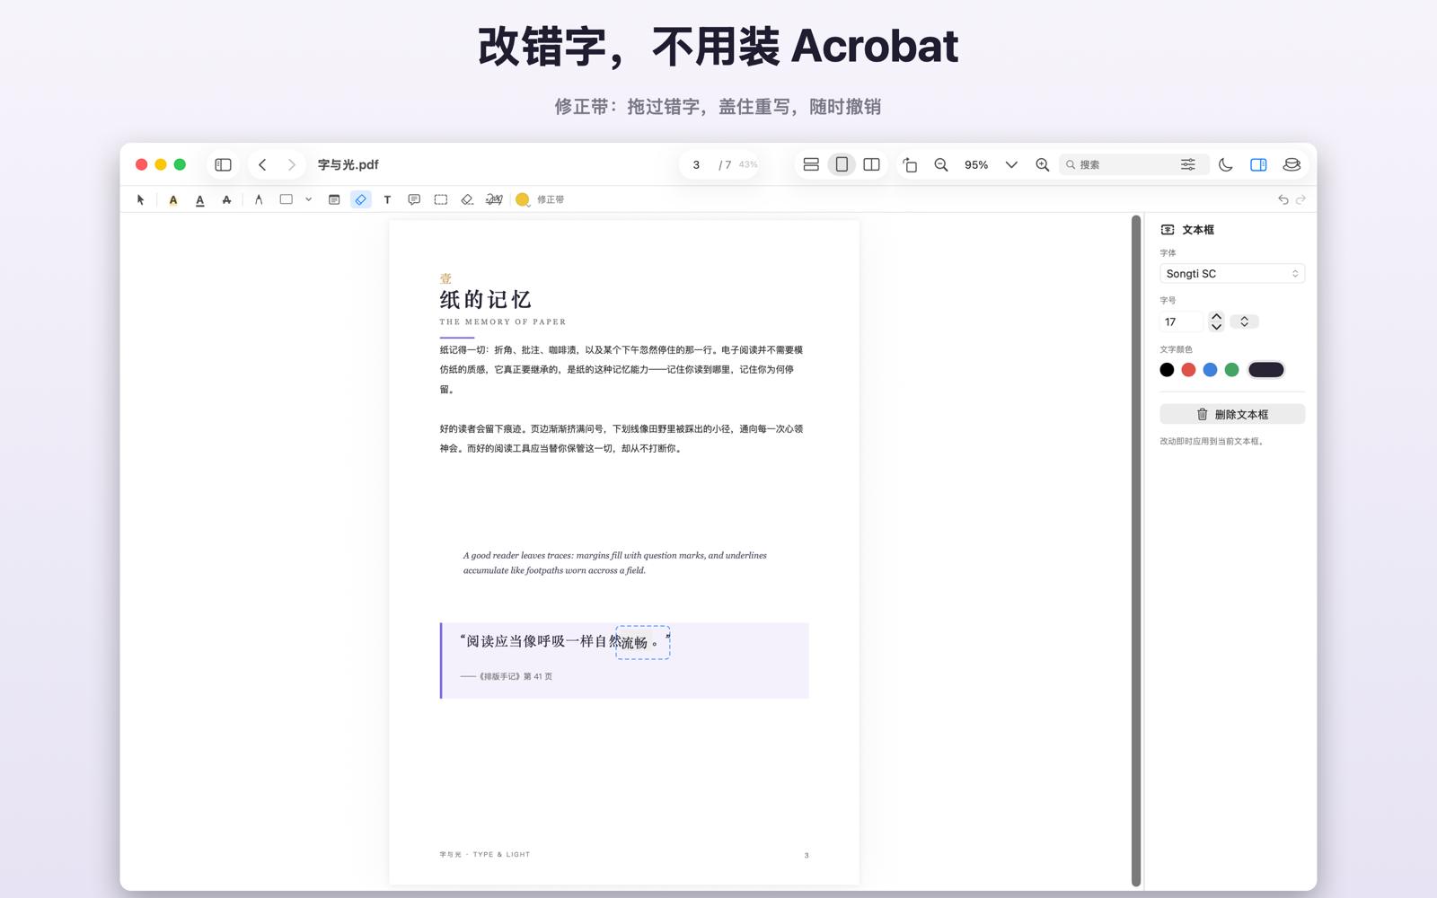Choose green text color swatch
Image resolution: width=1437 pixels, height=898 pixels.
[x=1231, y=369]
